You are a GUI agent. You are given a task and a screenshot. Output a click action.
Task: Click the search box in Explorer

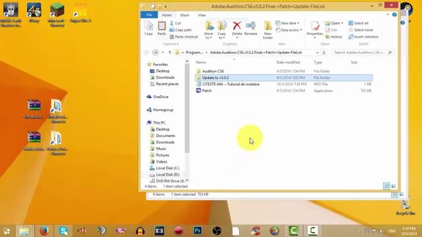coord(363,53)
